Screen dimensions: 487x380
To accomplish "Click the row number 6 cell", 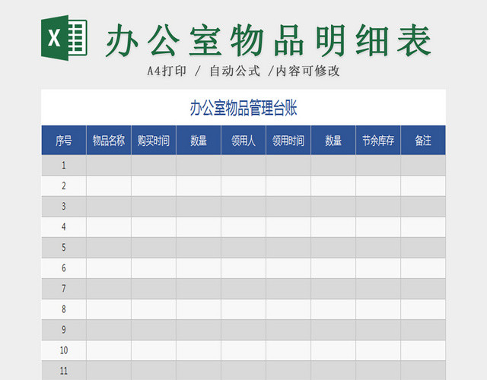I will (x=64, y=268).
